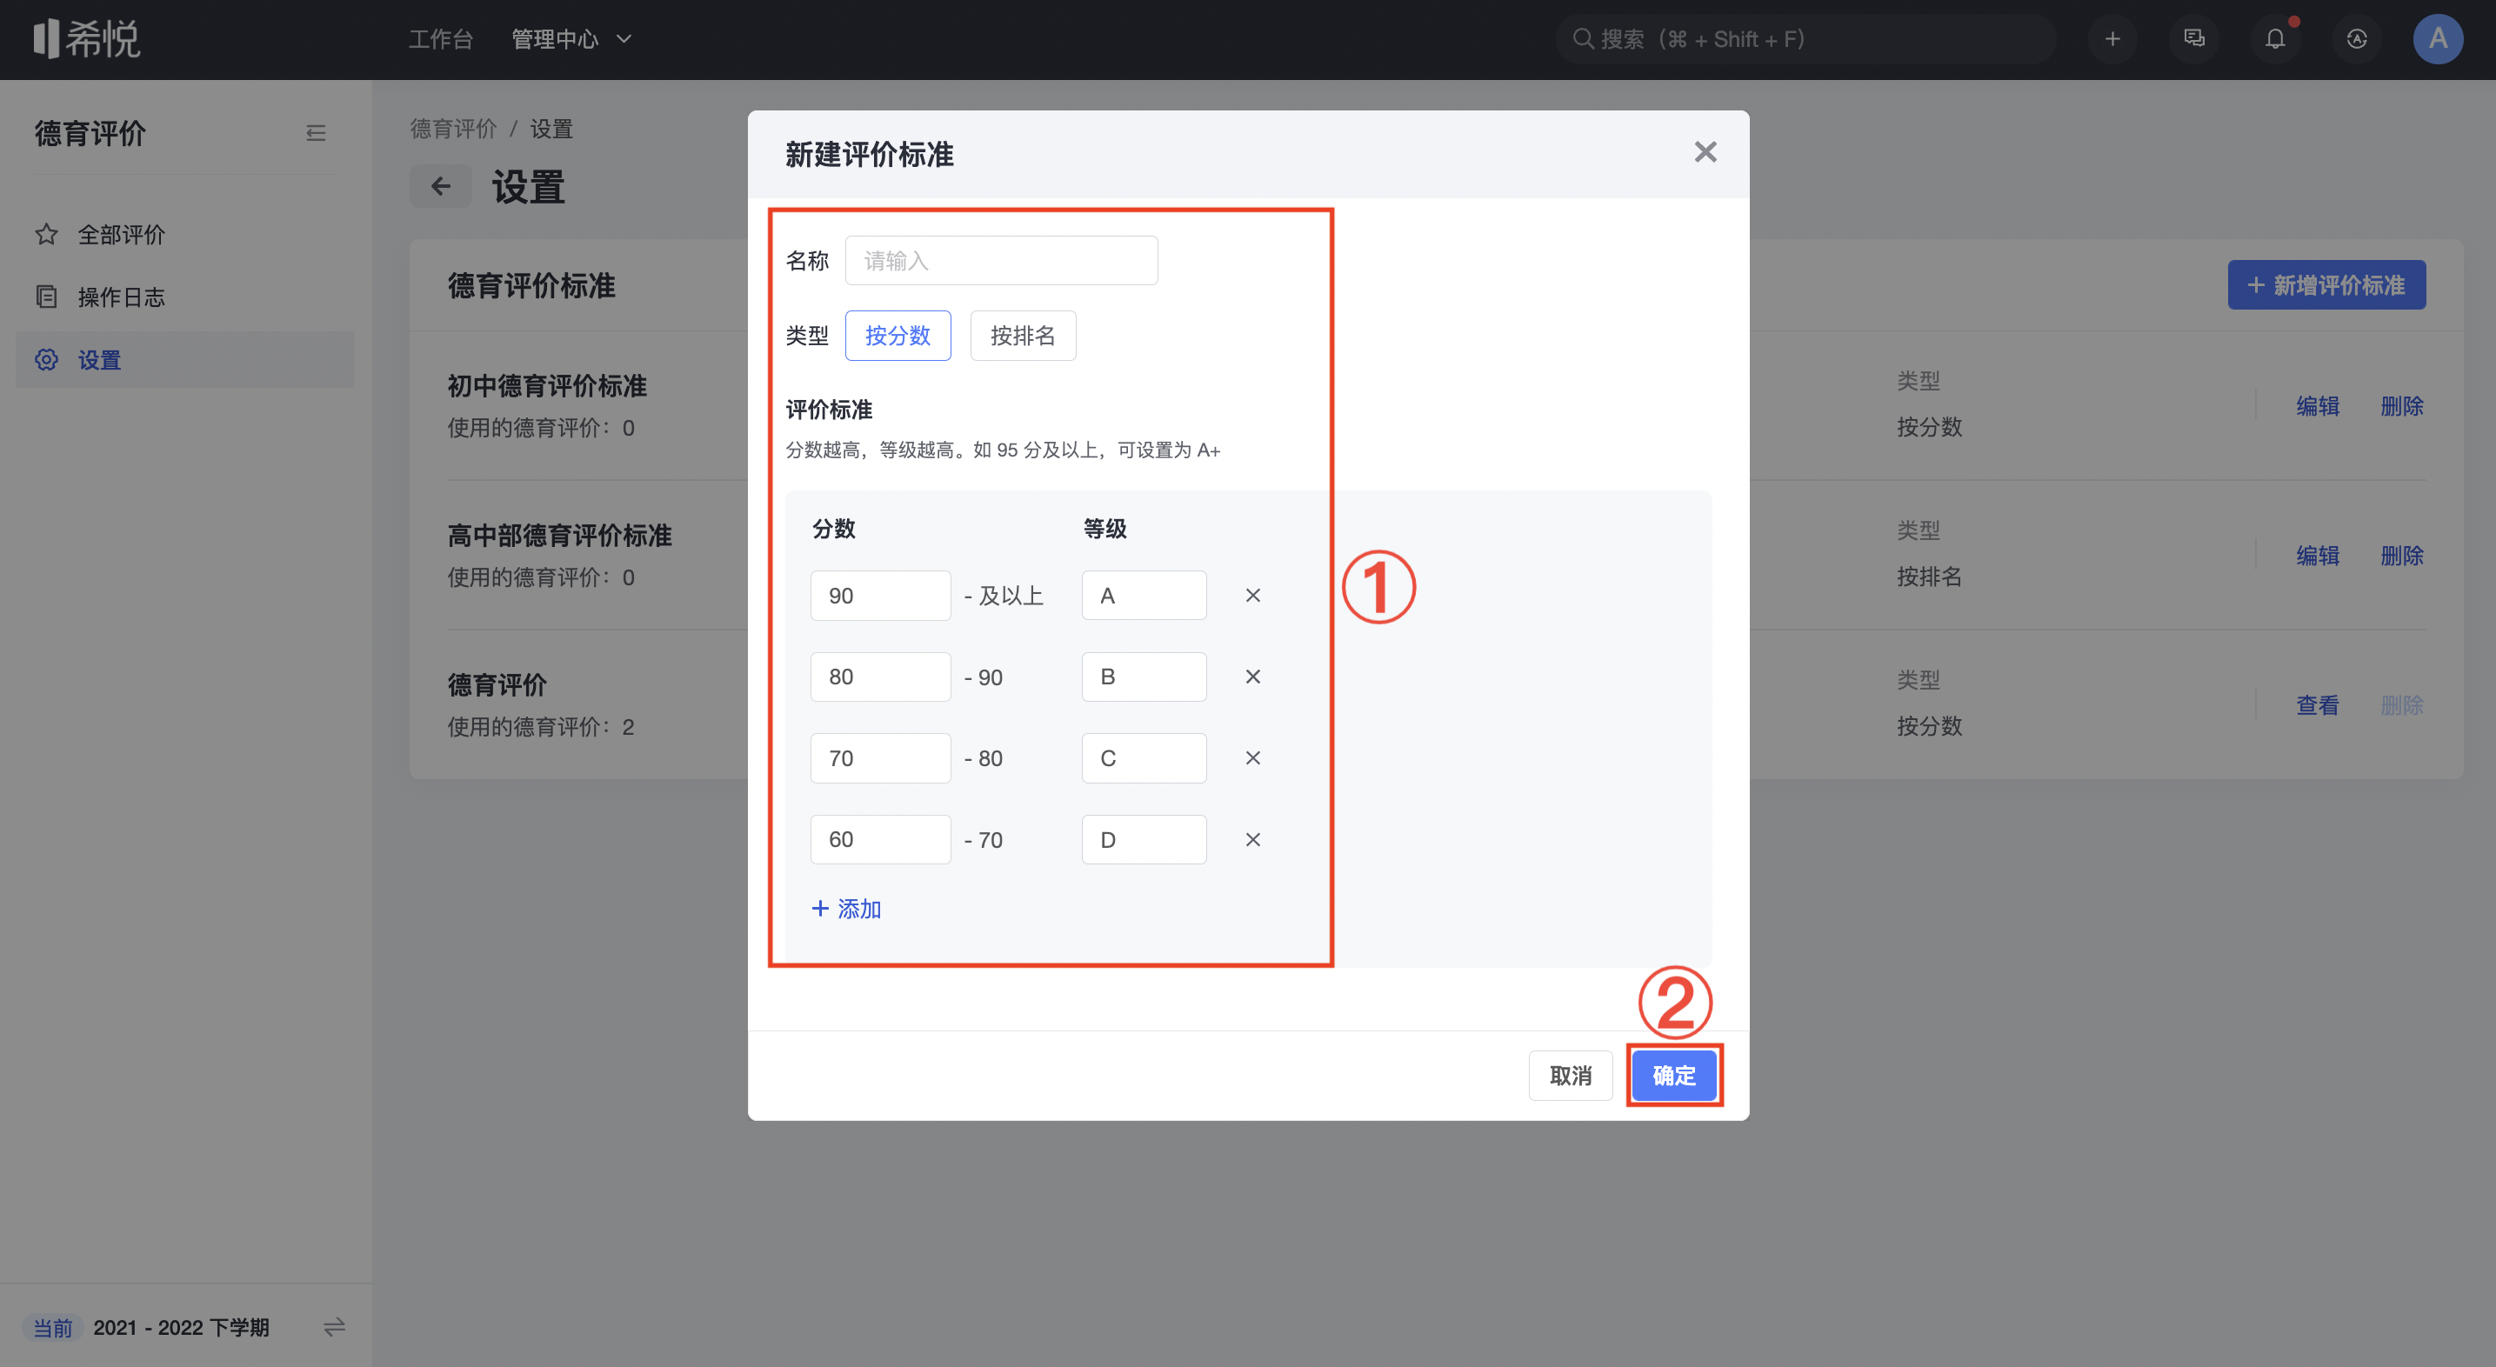Confirm with the 确定 button
Viewport: 2496px width, 1367px height.
(1673, 1076)
